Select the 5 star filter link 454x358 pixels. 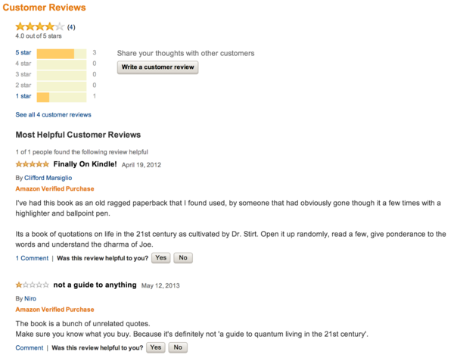[x=23, y=53]
